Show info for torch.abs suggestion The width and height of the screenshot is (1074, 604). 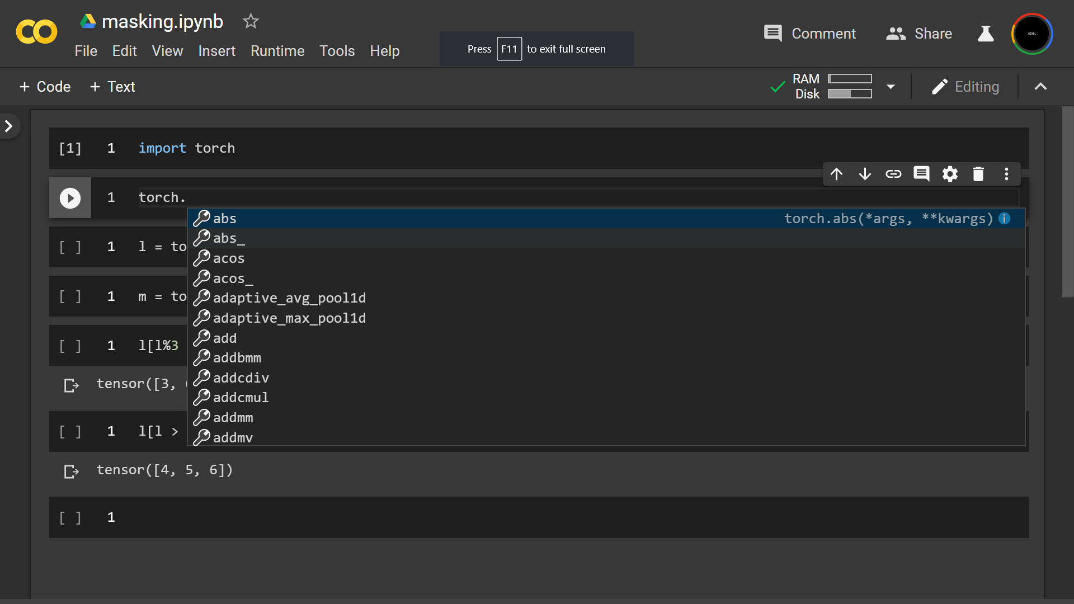tap(1005, 219)
